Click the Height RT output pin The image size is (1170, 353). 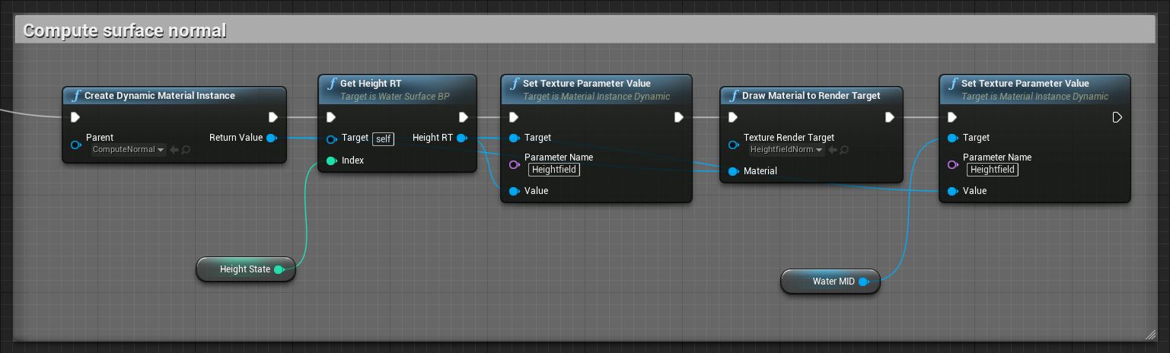click(x=462, y=138)
